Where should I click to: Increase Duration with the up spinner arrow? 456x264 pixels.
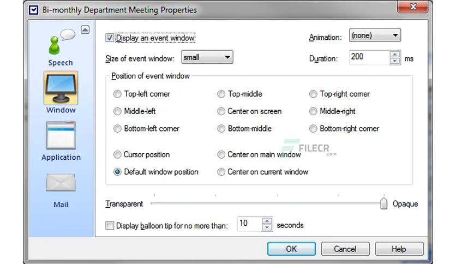click(x=395, y=55)
